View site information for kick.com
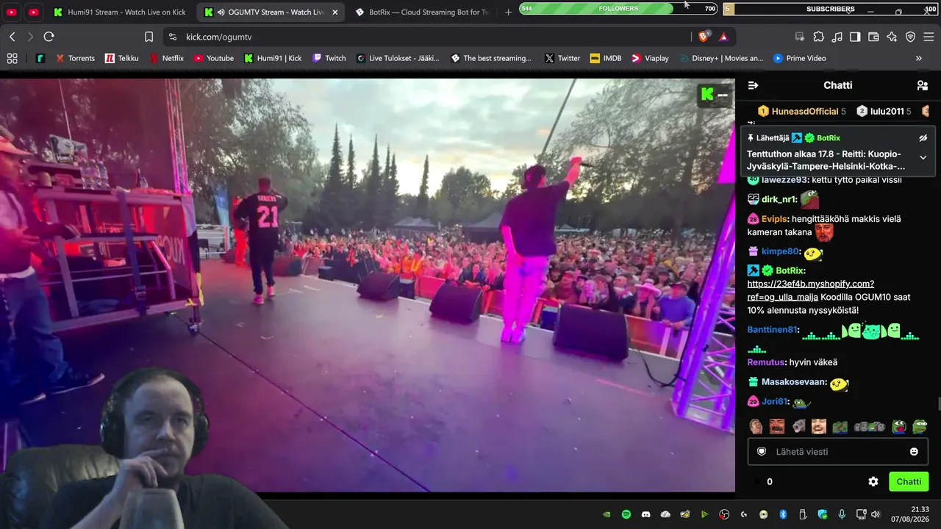The image size is (941, 529). point(172,37)
